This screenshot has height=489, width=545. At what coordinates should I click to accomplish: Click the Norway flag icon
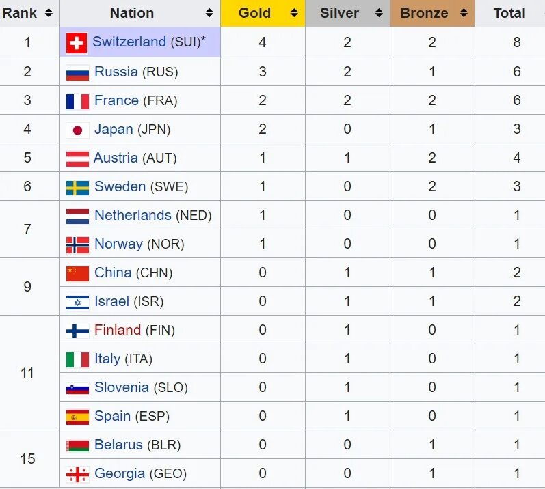click(77, 245)
